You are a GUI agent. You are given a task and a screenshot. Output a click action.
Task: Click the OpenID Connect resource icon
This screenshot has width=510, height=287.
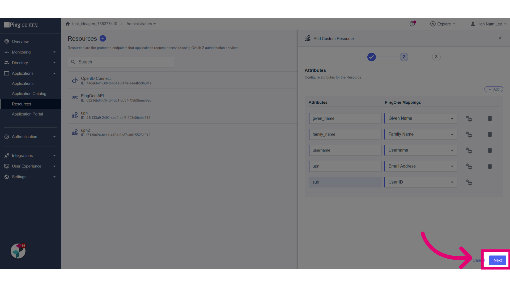tap(75, 80)
